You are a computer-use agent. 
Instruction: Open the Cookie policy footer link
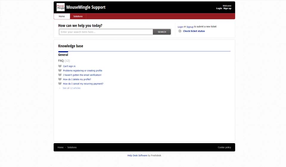click(x=224, y=147)
